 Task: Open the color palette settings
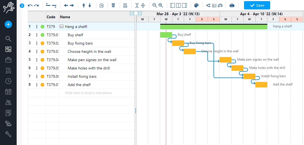[196, 5]
